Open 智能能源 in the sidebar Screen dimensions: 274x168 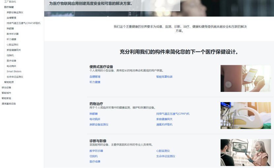(9, 82)
